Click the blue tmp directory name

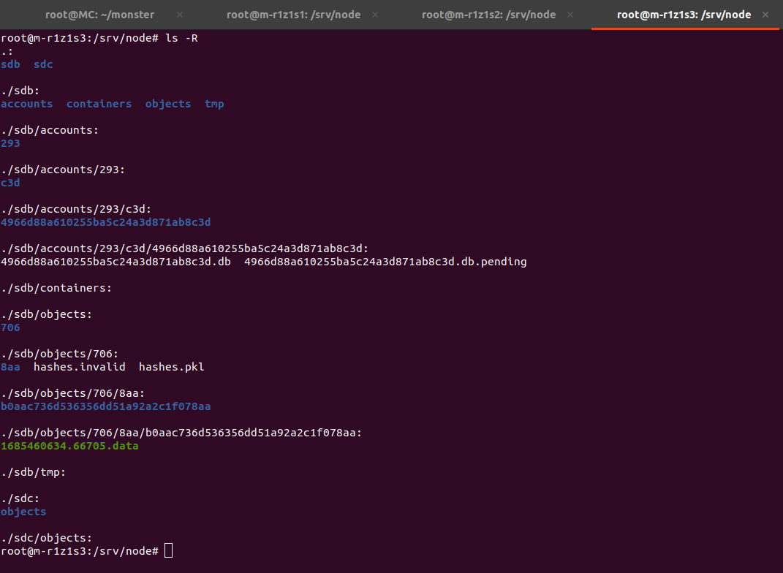pos(214,104)
